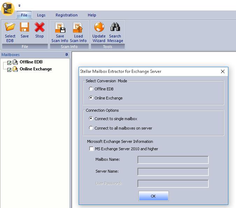The height and width of the screenshot is (208, 236).
Task: Enable MS Exchange Server 2010 and higher
Action: point(91,149)
